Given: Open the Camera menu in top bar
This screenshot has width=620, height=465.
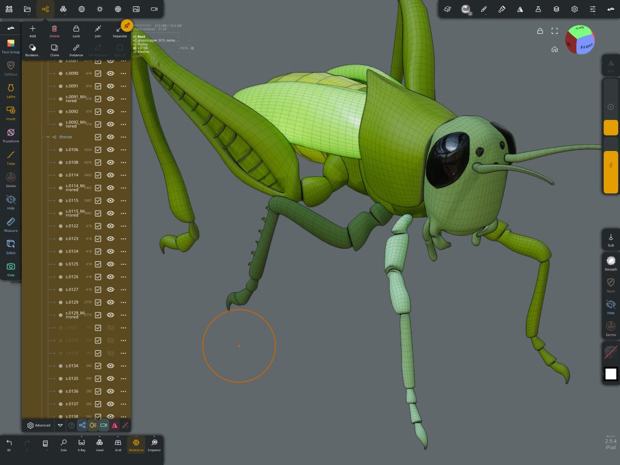Looking at the screenshot, I should [154, 9].
